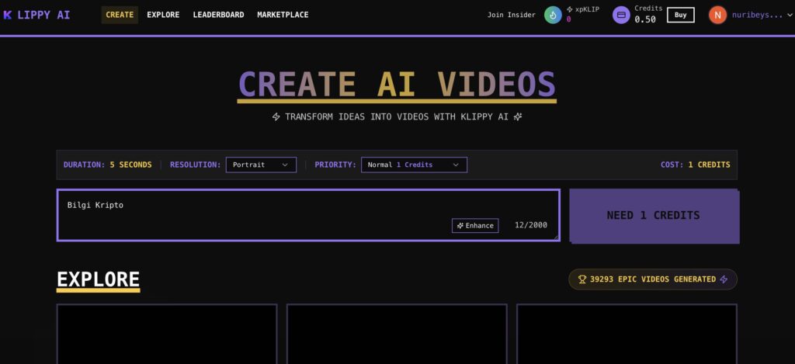Screen dimensions: 795x364
Task: Open the first Explore video thumbnail
Action: (x=167, y=334)
